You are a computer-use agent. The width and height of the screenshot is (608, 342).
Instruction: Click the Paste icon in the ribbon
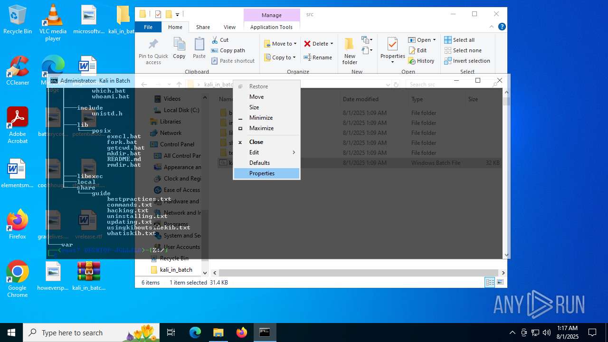coord(199,48)
